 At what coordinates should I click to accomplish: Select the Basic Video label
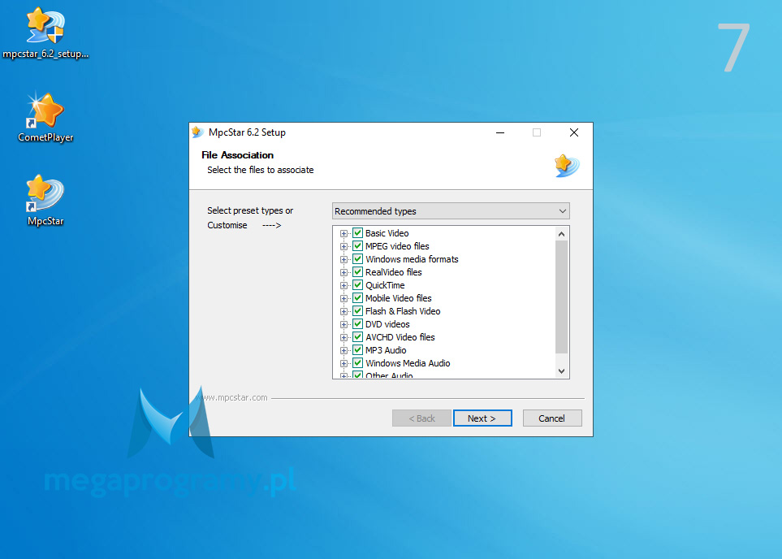click(387, 233)
